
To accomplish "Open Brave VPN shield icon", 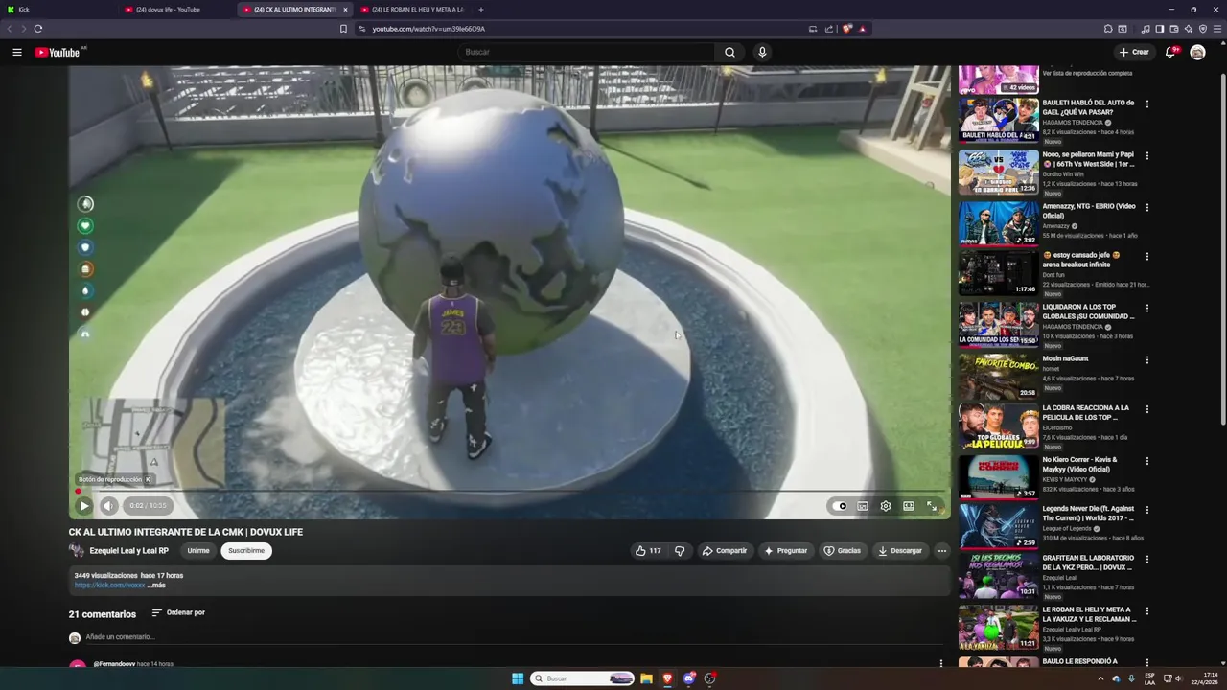I will (1203, 29).
